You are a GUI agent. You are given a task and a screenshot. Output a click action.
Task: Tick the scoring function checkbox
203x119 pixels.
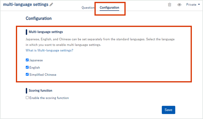(x=27, y=98)
